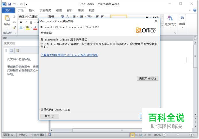Viewport: 199px width, 139px height.
Task: Open the numbered list style arrow
Action: [x=85, y=17]
